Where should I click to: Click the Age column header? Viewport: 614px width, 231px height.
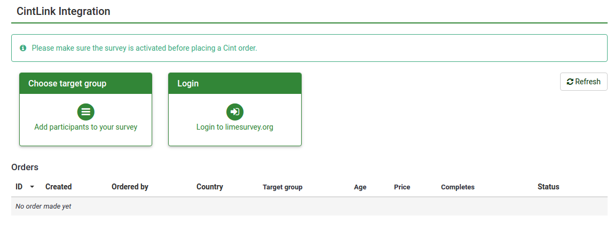coord(360,187)
